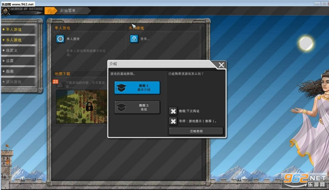Click the single-player play icon
This screenshot has height=190, width=329.
tap(60, 39)
